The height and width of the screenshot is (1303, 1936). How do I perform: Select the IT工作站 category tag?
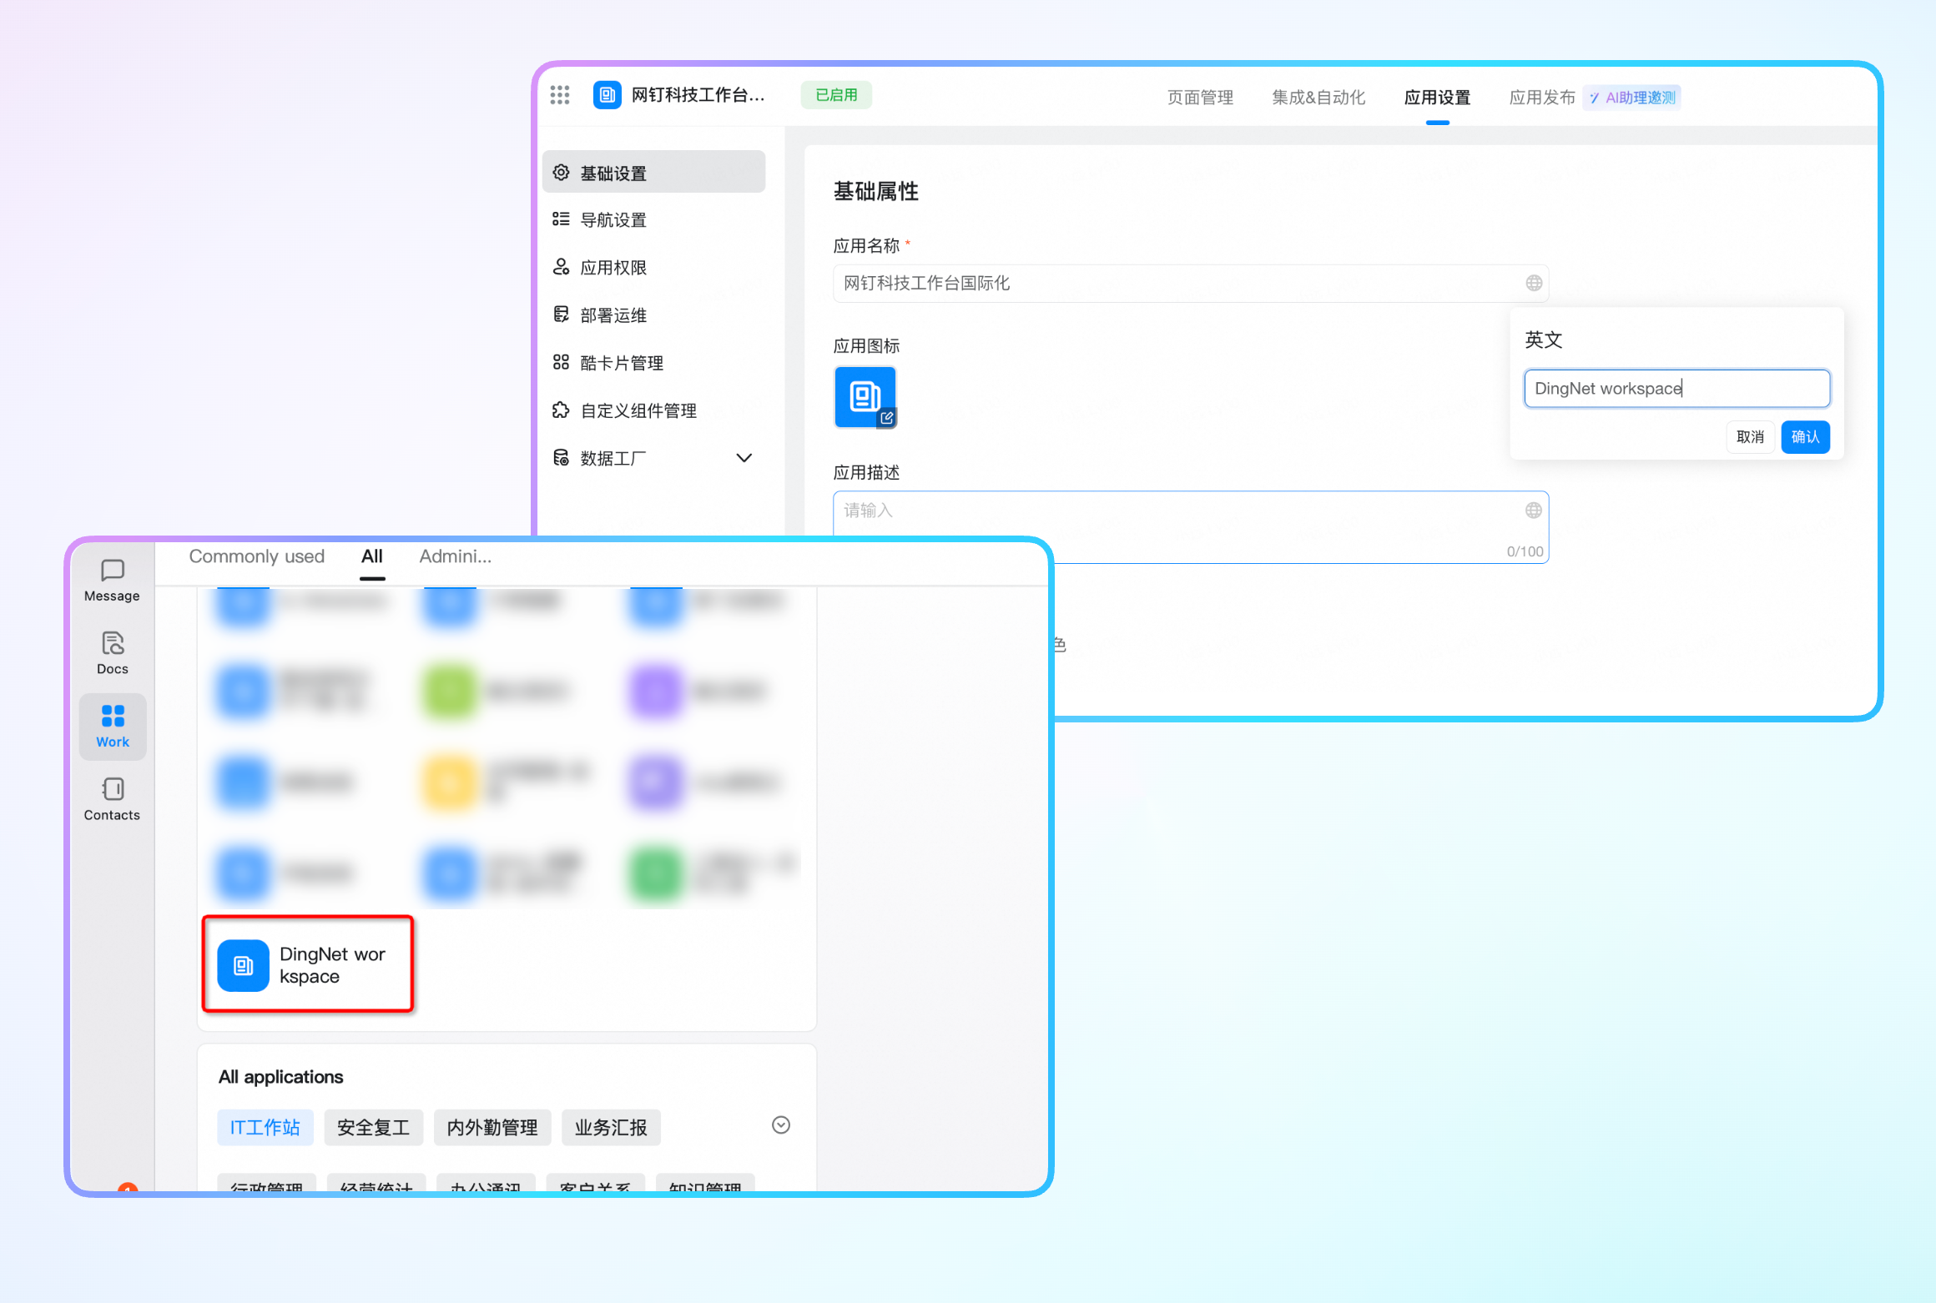pos(265,1128)
